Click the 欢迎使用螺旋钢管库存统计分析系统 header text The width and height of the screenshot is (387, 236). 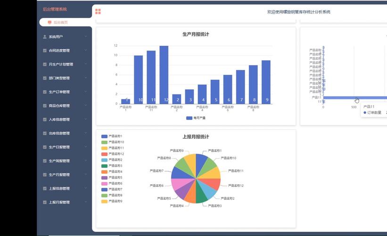pos(299,12)
